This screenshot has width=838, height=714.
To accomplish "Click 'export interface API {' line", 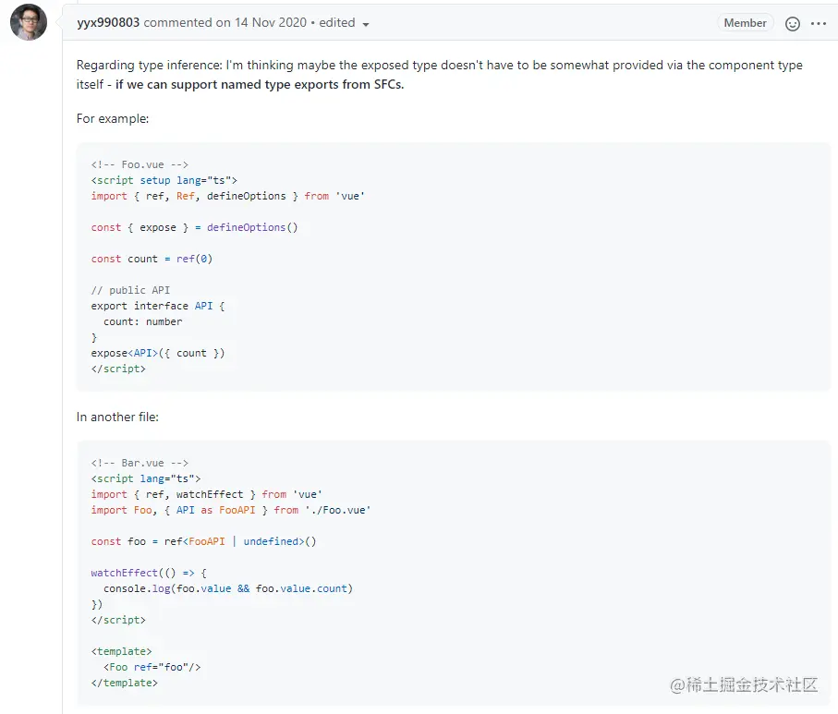I will (158, 306).
